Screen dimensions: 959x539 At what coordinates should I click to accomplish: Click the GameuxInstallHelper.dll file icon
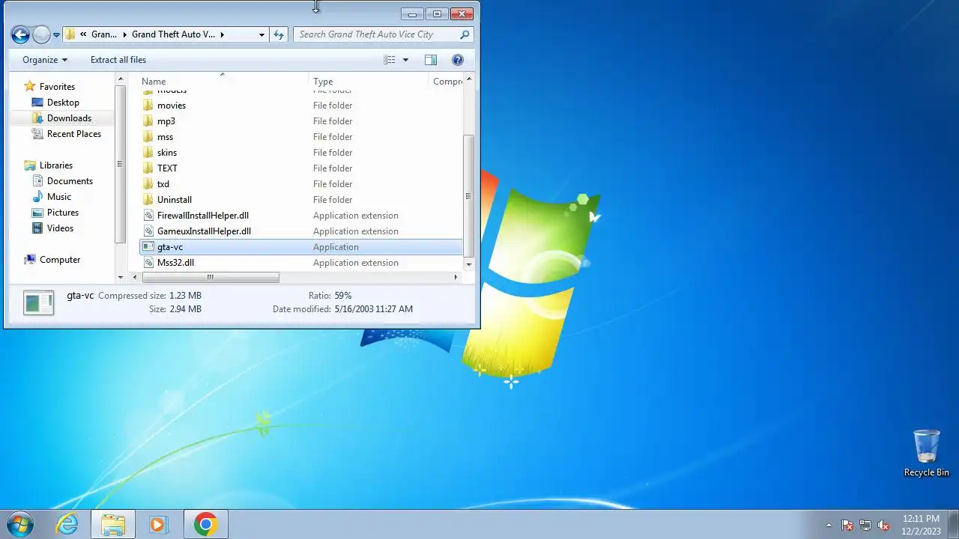[148, 231]
